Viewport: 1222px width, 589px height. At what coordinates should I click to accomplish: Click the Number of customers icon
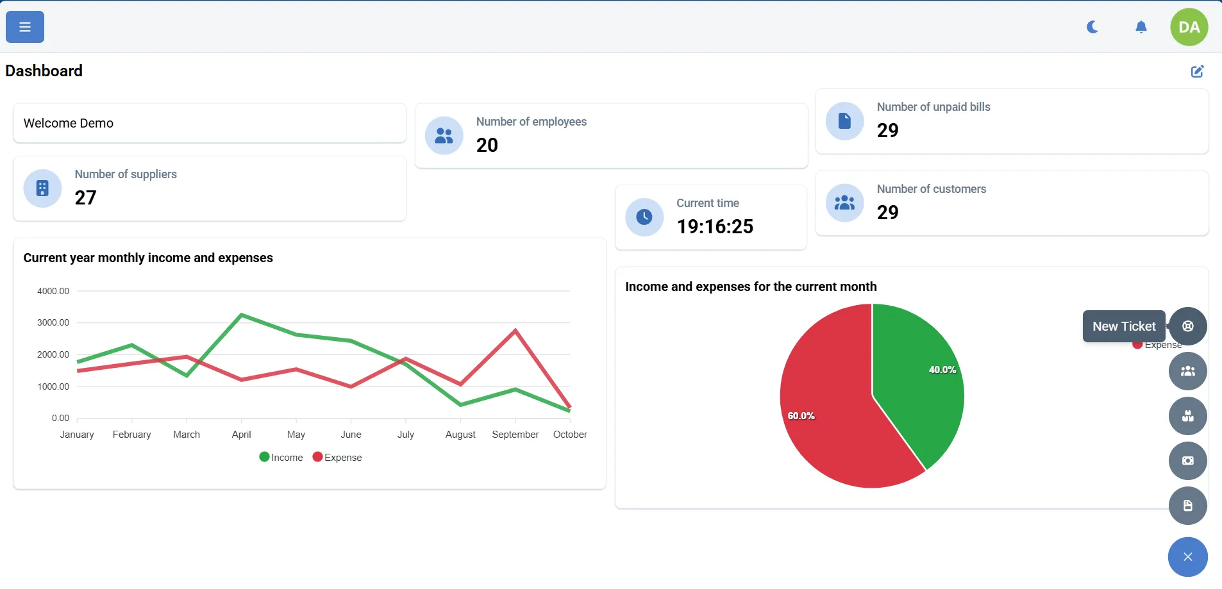pos(844,203)
